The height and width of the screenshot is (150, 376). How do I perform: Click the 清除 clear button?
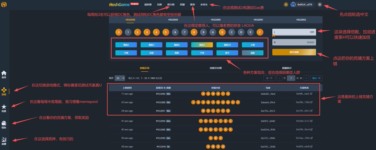click(253, 53)
